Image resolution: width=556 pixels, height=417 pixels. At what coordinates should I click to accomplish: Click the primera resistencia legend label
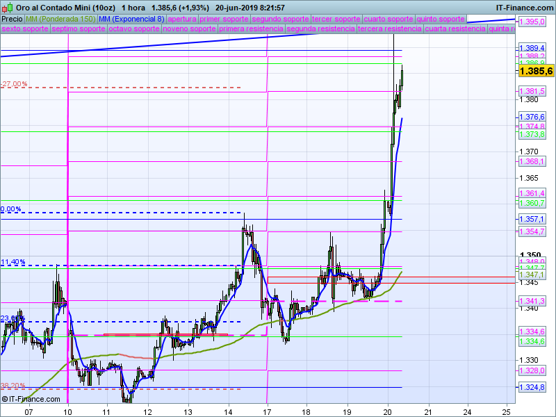pos(251,28)
